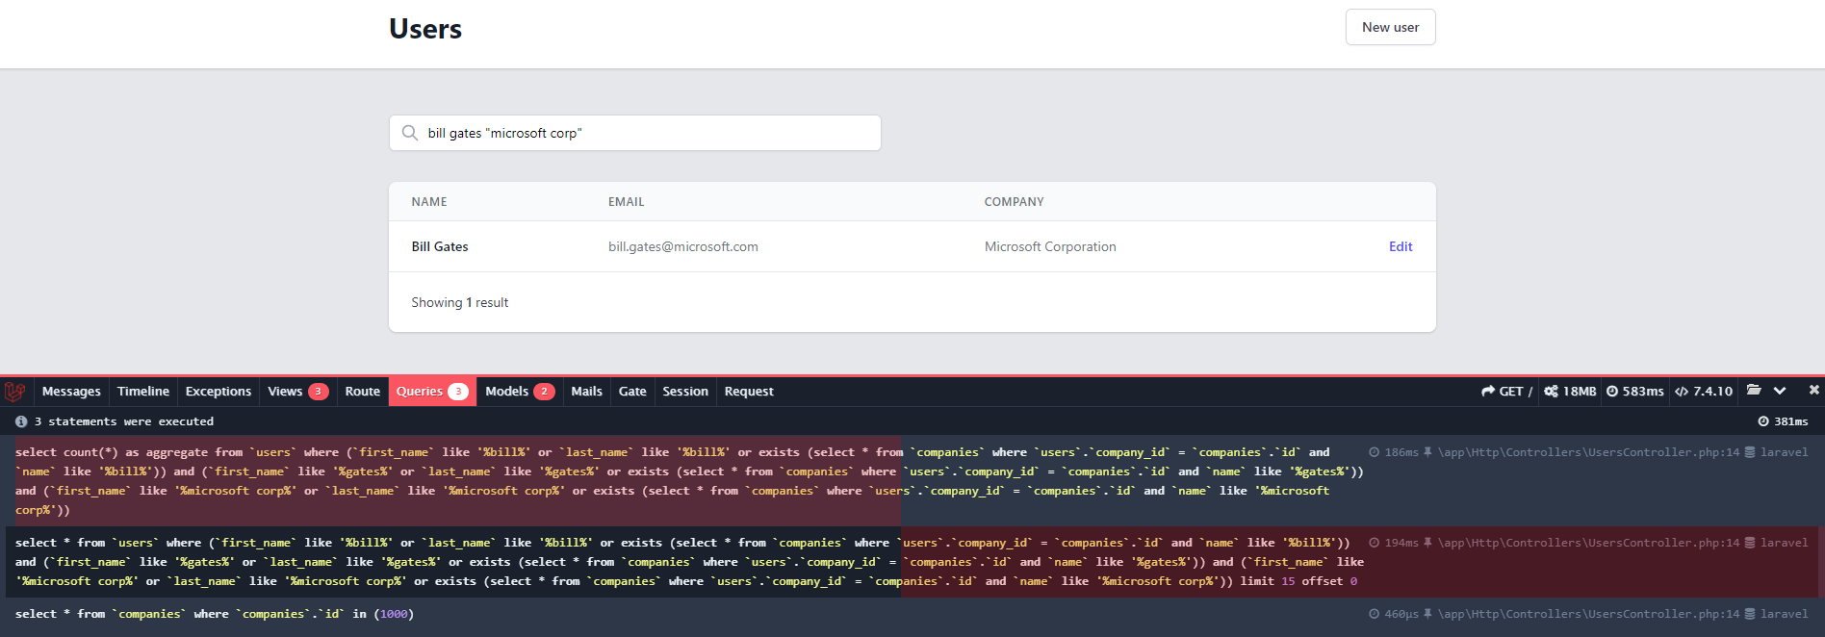Open the Messages tab
Screen dimensions: 1825x637
pyautogui.click(x=71, y=392)
